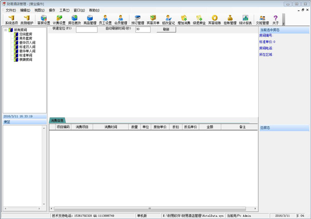Collapse the 所有房间 tree node

[6, 30]
